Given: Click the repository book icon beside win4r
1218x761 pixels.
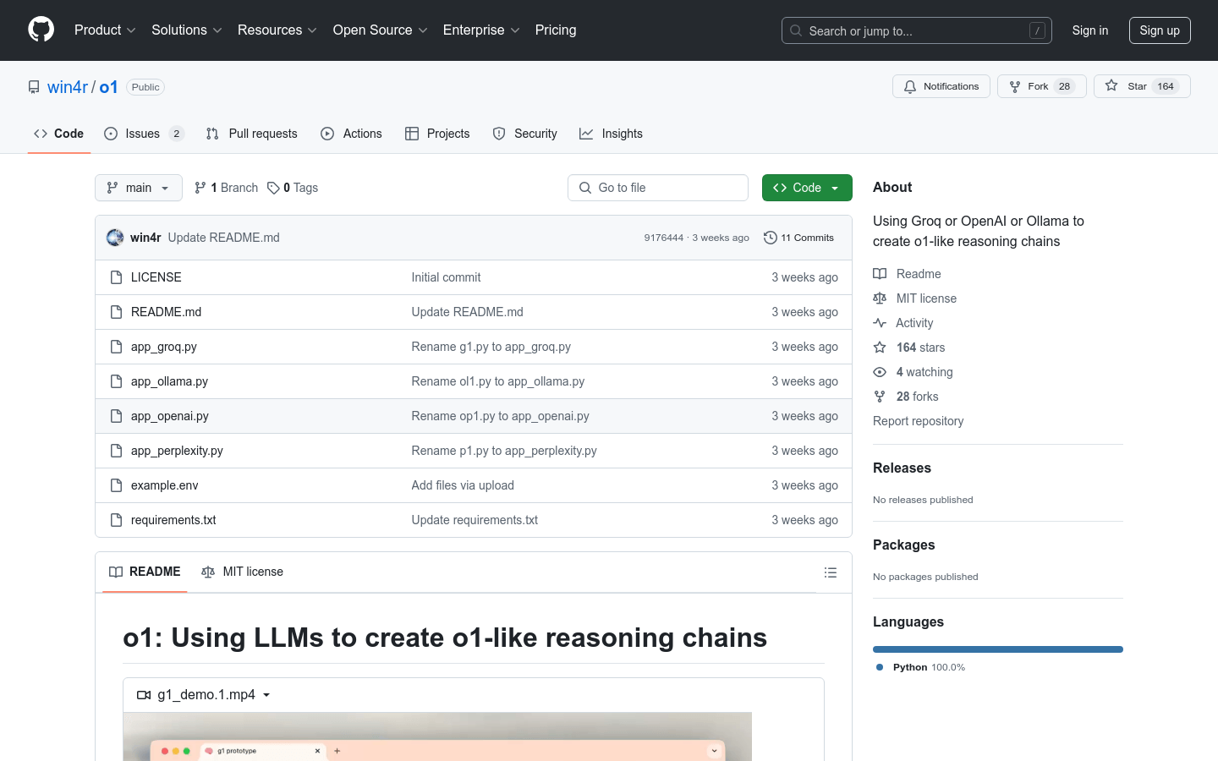Looking at the screenshot, I should [34, 87].
